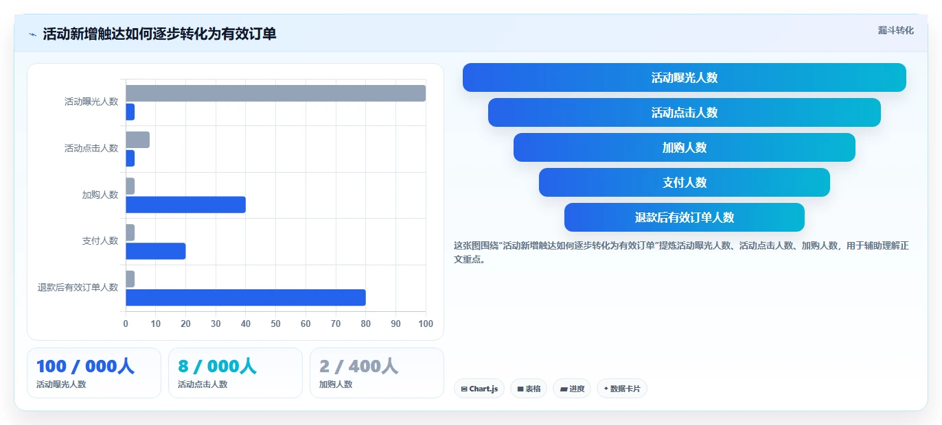
Task: Click the 加购人数 y-axis label
Action: [100, 195]
